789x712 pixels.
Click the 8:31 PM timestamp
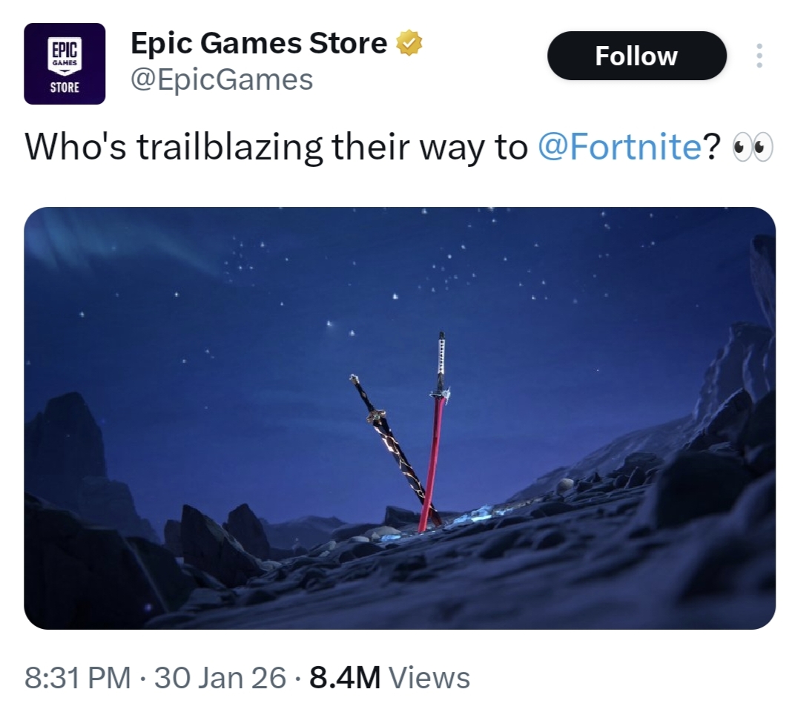tap(77, 677)
